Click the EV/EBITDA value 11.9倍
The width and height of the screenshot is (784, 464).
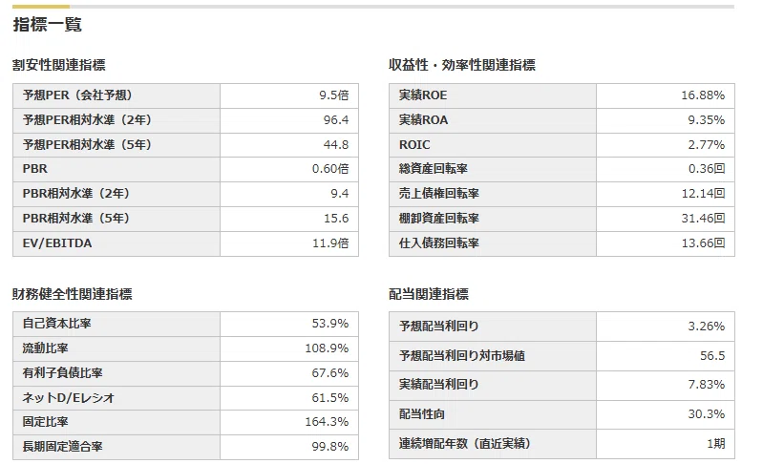(x=330, y=243)
